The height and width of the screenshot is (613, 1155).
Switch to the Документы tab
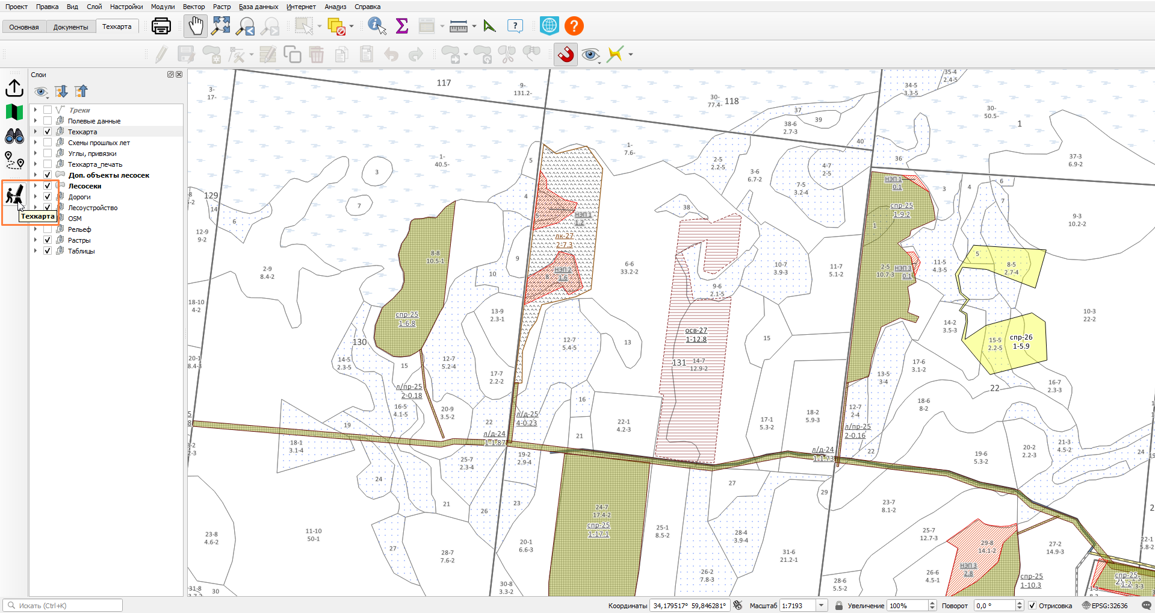[x=70, y=27]
